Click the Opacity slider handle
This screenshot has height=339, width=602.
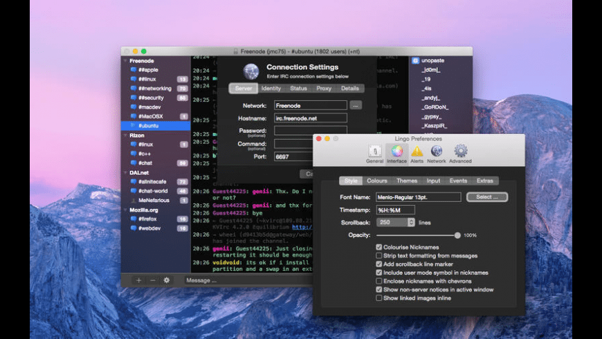(x=457, y=235)
